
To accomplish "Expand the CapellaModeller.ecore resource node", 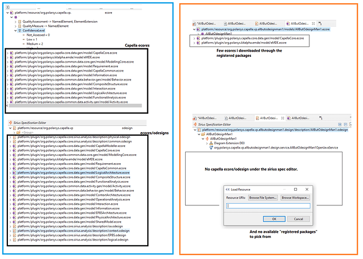I will tap(10, 146).
